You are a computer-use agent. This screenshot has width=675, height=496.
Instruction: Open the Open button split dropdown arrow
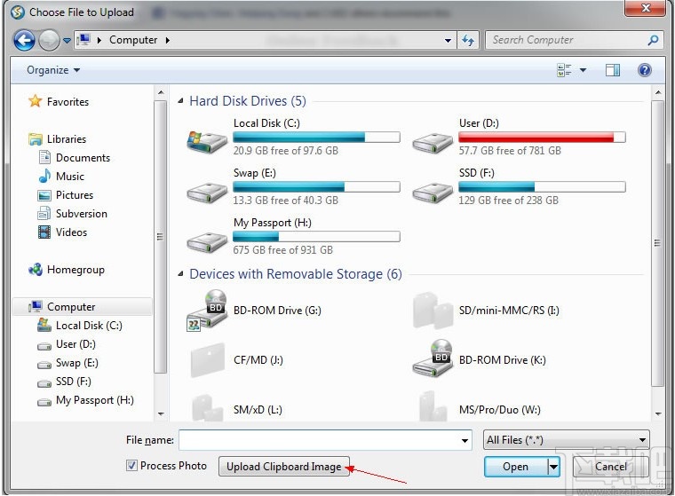[553, 467]
